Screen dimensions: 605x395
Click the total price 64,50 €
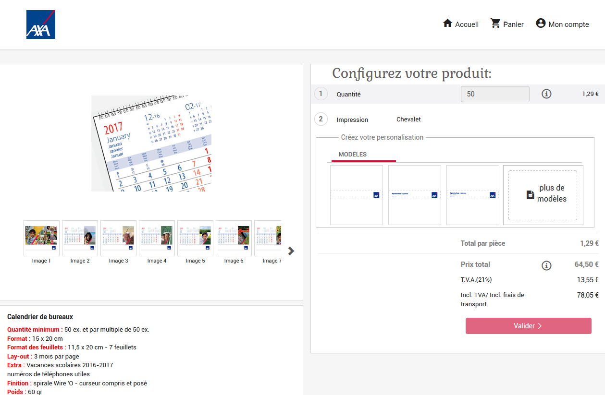[x=586, y=264]
